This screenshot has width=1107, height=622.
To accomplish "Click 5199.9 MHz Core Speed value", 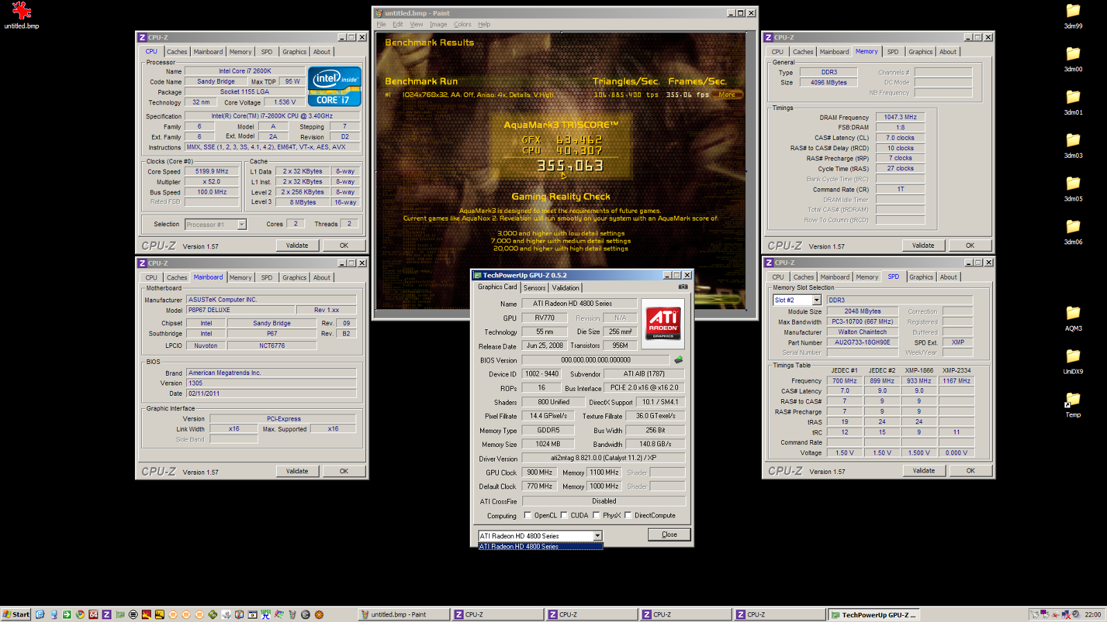I will tap(212, 172).
